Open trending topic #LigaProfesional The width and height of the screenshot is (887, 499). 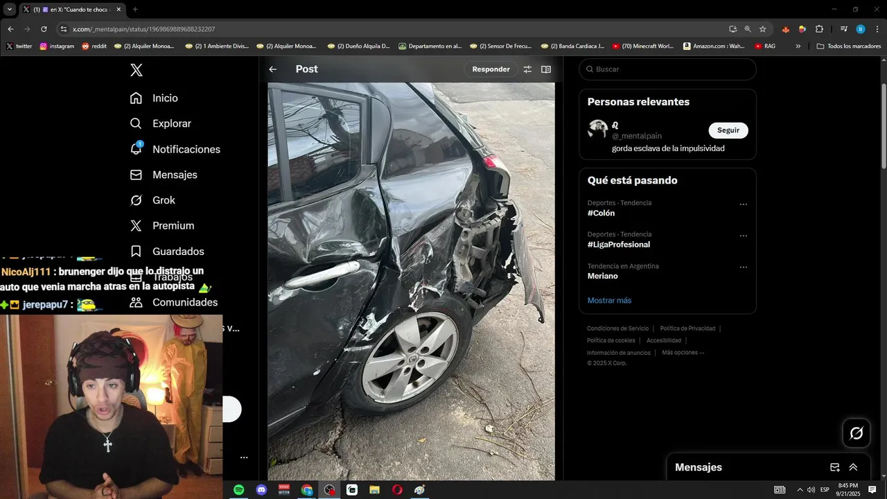[x=619, y=245]
